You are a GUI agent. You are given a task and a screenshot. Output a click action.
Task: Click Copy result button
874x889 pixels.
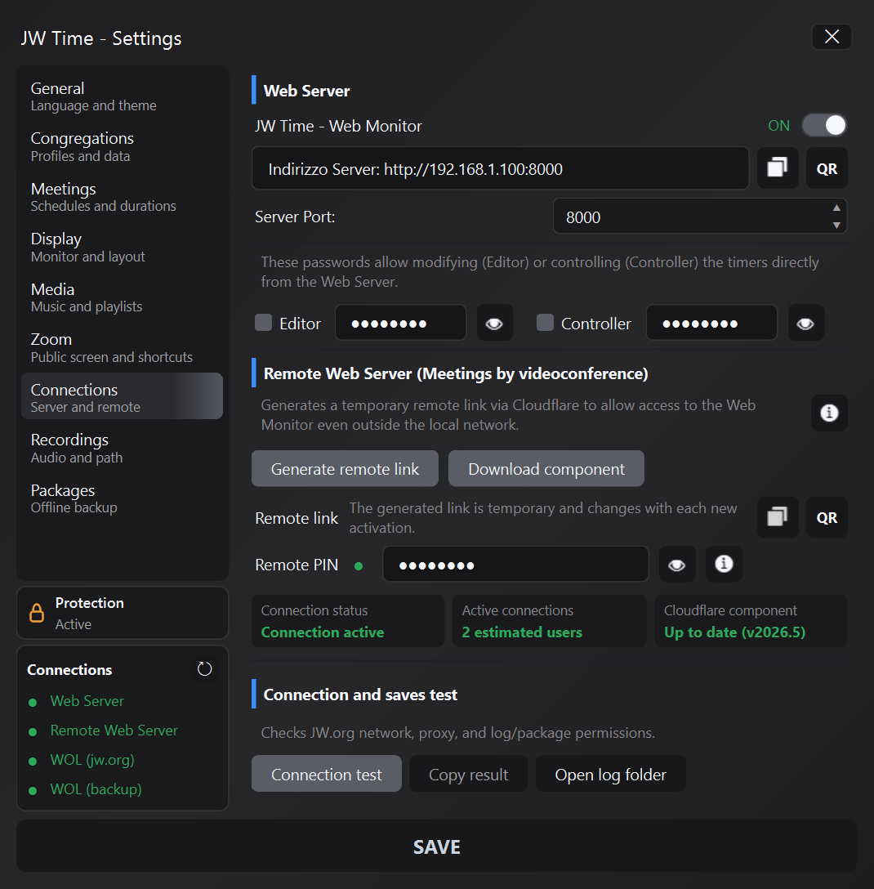point(468,774)
